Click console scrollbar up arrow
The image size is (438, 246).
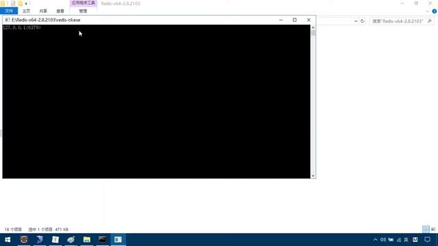313,27
